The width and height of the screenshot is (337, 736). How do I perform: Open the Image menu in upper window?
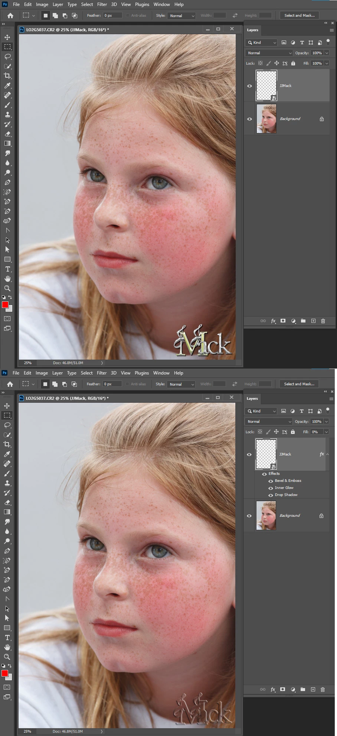[x=42, y=4]
